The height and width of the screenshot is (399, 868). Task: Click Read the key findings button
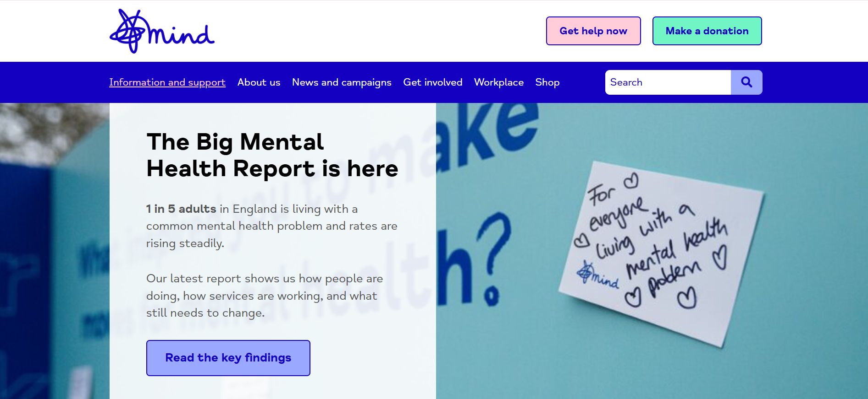(x=228, y=358)
